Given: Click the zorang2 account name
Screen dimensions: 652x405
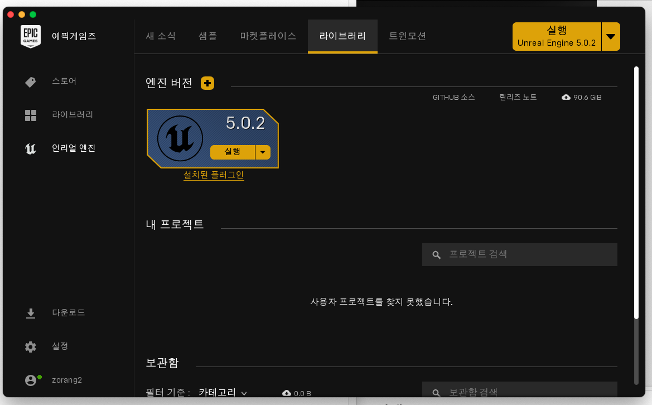Looking at the screenshot, I should coord(67,380).
